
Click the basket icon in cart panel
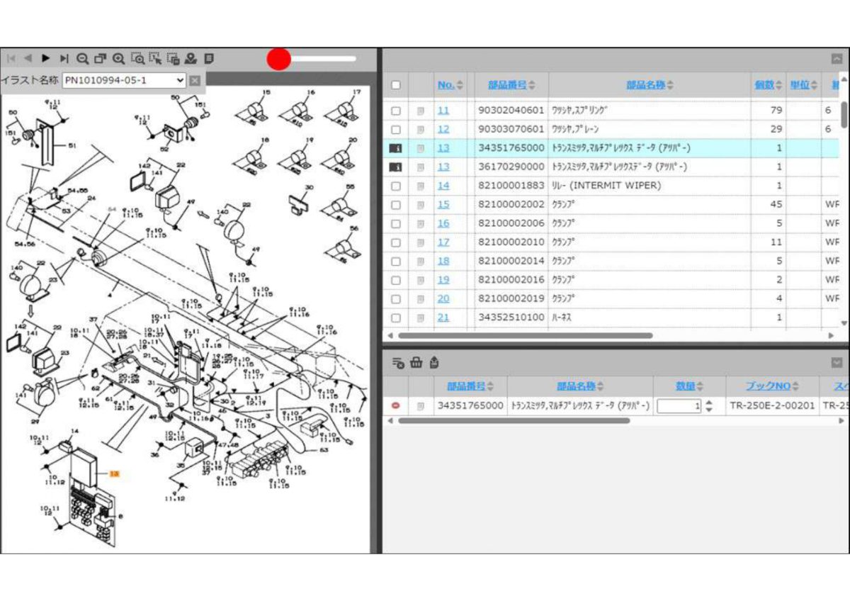[x=416, y=363]
